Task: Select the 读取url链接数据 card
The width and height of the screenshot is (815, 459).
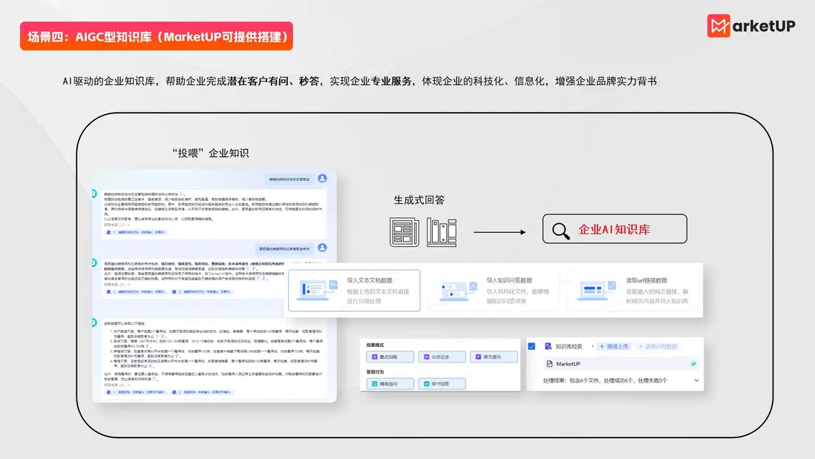Action: [634, 290]
